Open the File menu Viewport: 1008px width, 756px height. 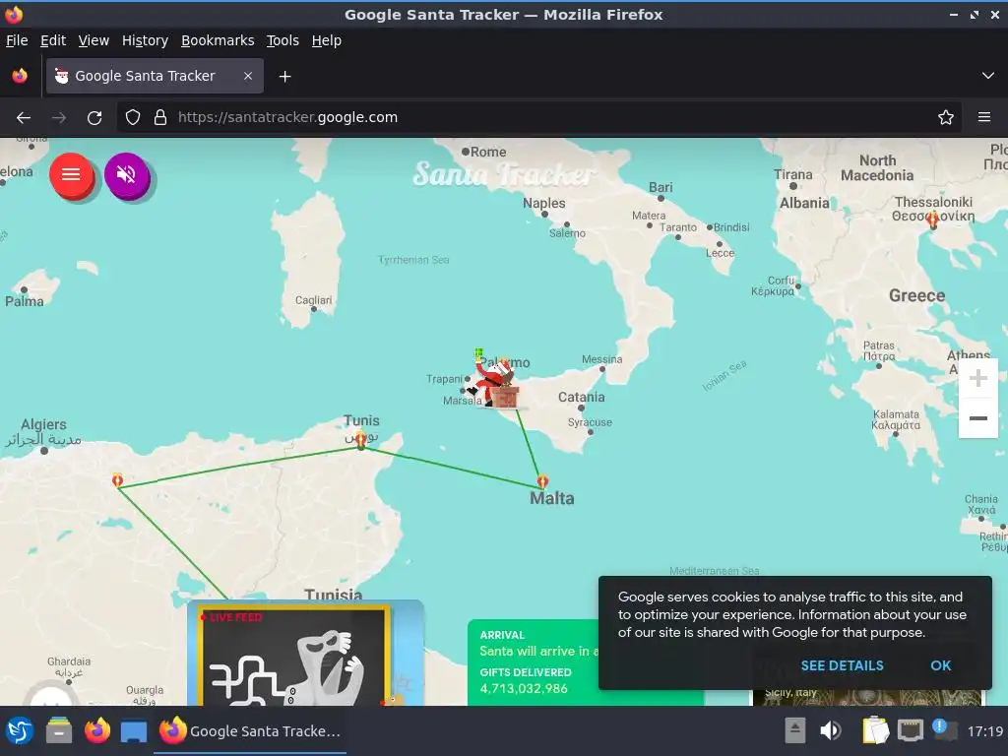(17, 40)
